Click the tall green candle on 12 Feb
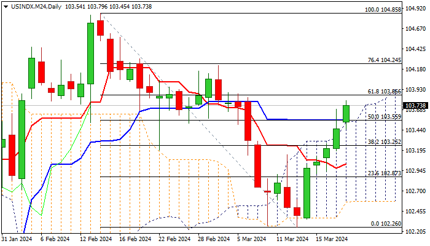 pyautogui.click(x=90, y=54)
